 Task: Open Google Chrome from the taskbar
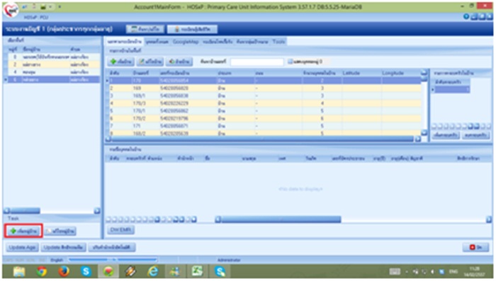click(41, 272)
